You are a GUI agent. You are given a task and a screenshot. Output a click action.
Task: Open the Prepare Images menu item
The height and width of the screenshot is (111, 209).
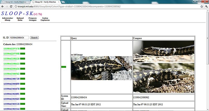pos(33,19)
